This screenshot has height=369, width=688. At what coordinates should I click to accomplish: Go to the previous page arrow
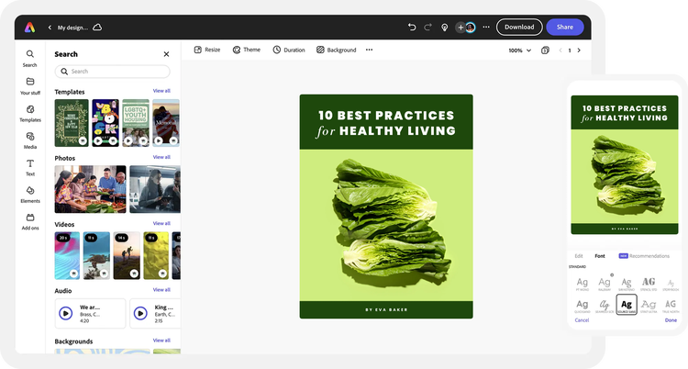(x=560, y=50)
